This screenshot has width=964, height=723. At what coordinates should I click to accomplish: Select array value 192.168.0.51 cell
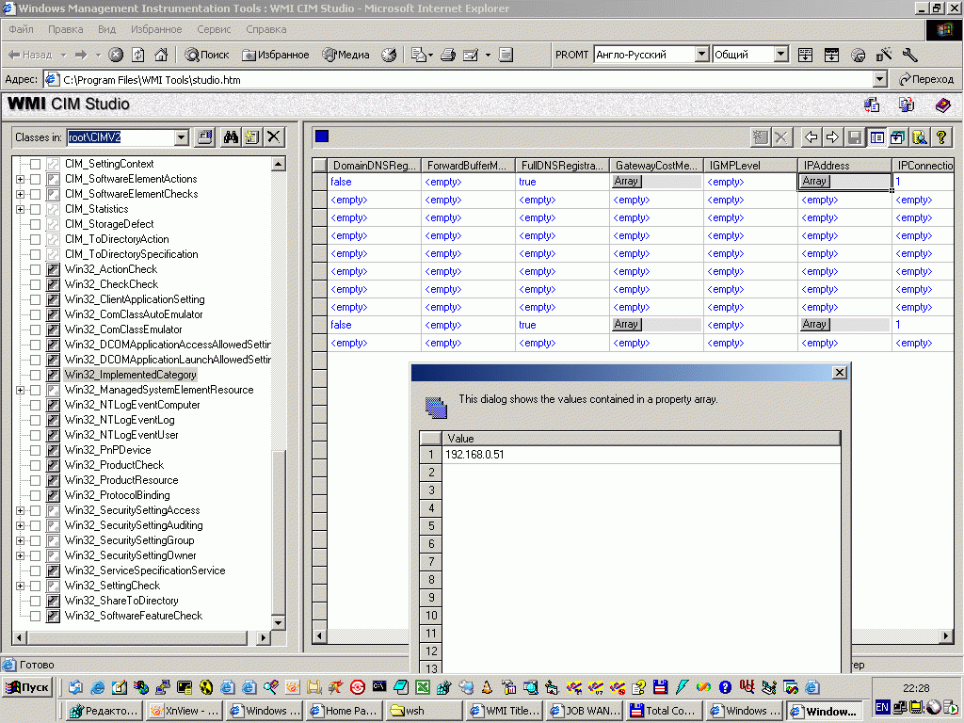(x=640, y=455)
